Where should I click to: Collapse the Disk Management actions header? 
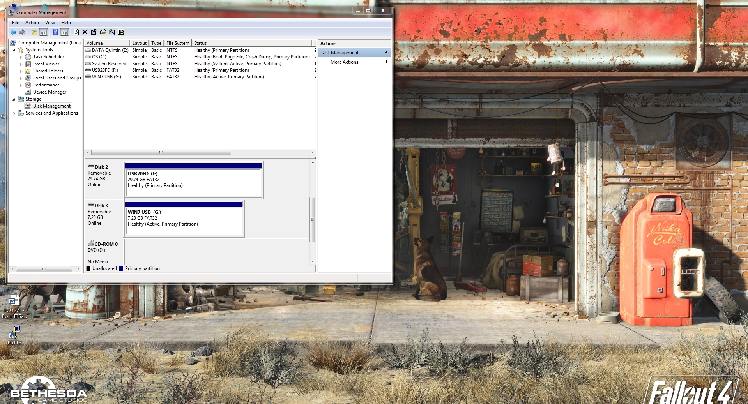pyautogui.click(x=386, y=52)
